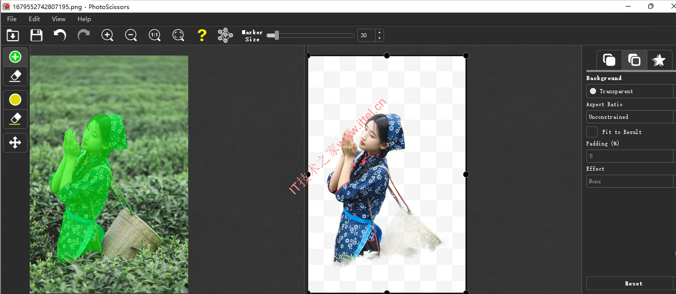The height and width of the screenshot is (294, 676).
Task: Open the Help menu
Action: pyautogui.click(x=84, y=19)
